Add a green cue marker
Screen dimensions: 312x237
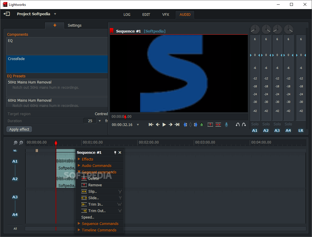pyautogui.click(x=202, y=125)
